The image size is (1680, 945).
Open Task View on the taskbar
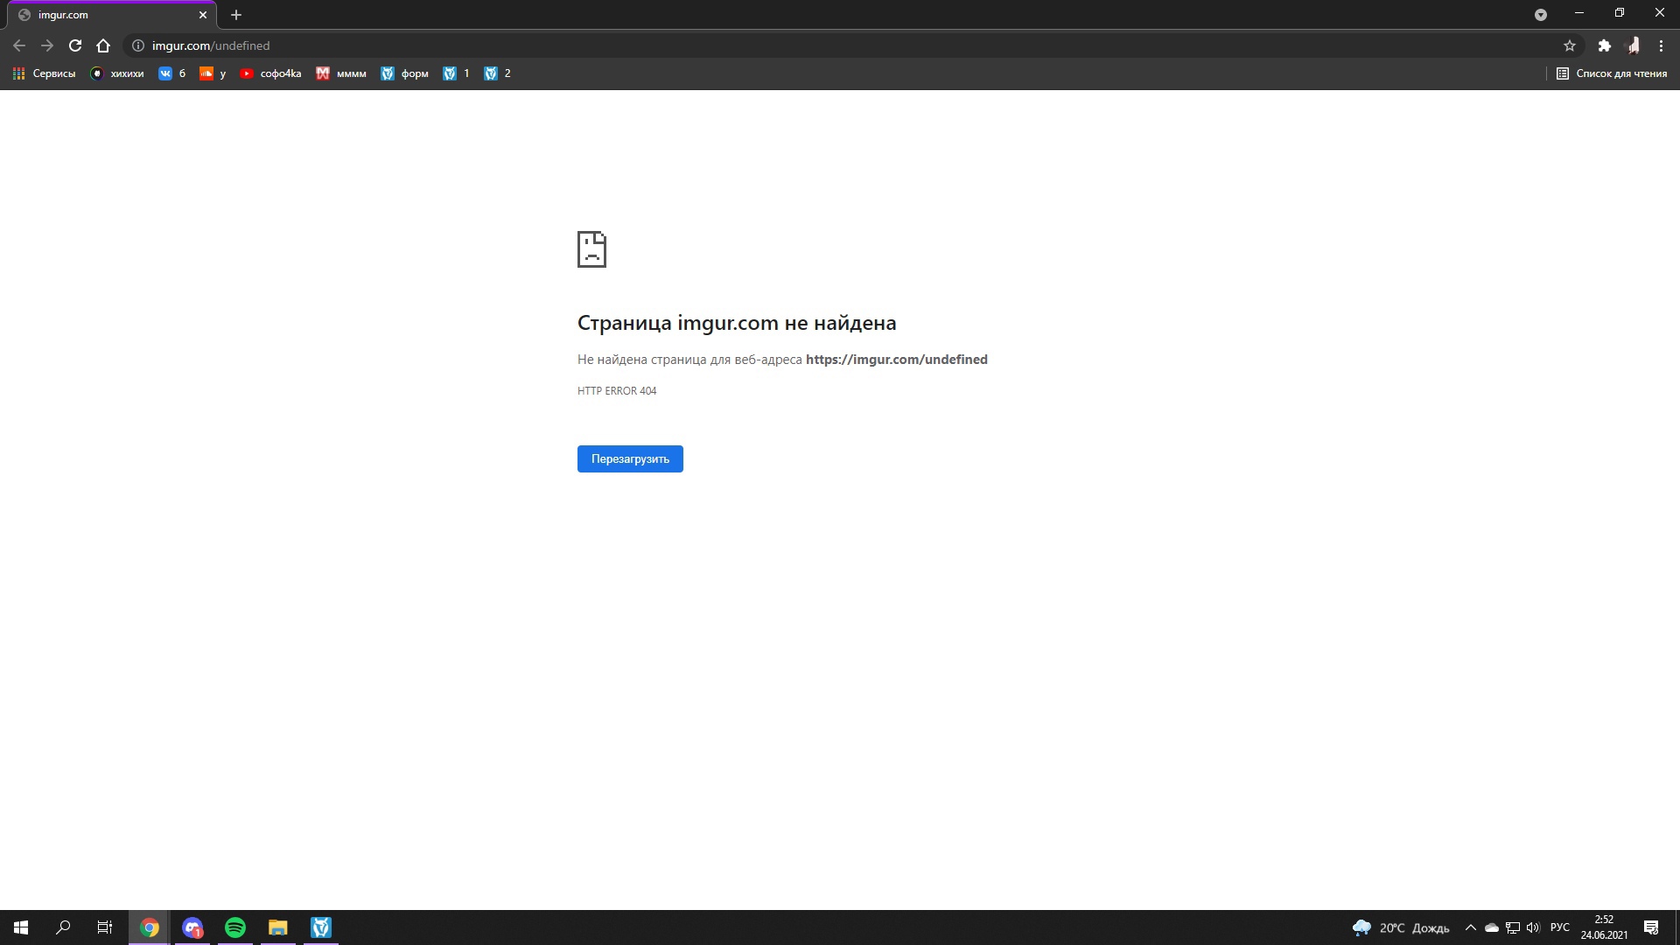tap(105, 927)
